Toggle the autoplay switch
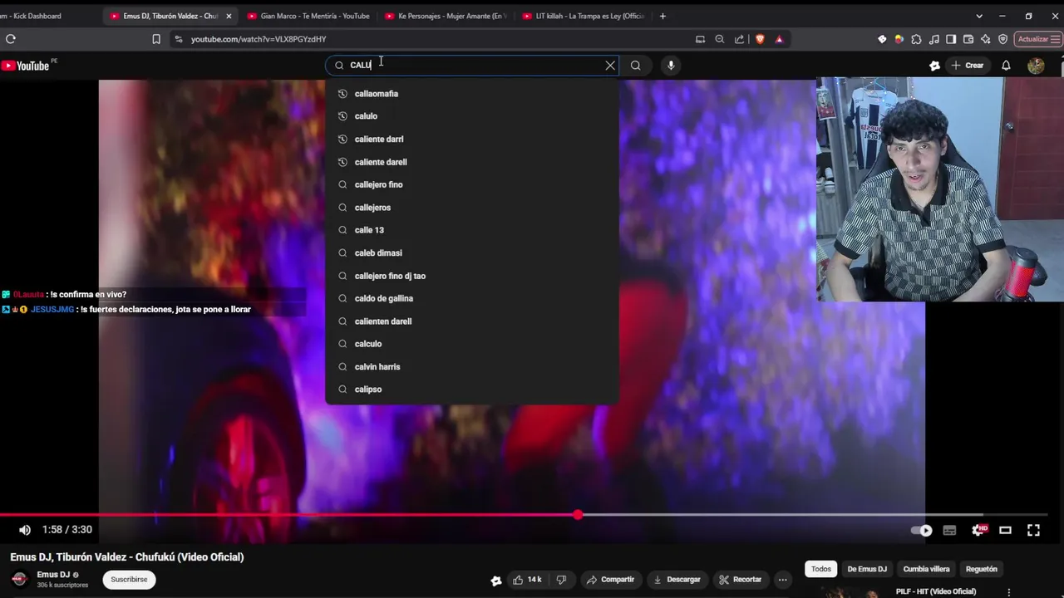Screen dimensions: 1064x598 922,530
